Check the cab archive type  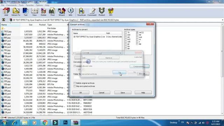126,42
